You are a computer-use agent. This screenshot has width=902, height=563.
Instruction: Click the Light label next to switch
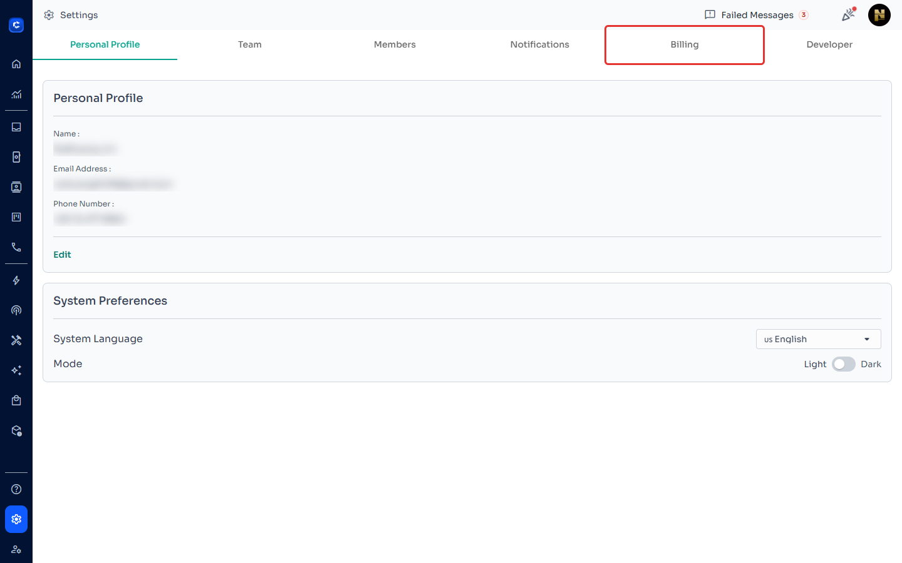click(815, 364)
